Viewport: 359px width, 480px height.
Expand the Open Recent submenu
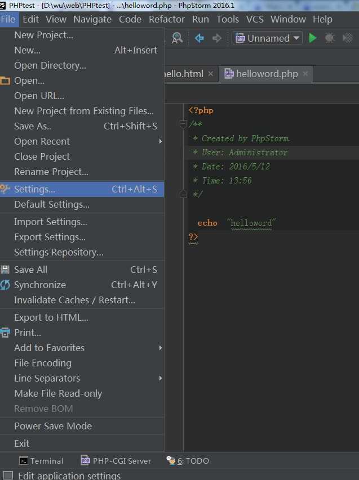click(82, 141)
